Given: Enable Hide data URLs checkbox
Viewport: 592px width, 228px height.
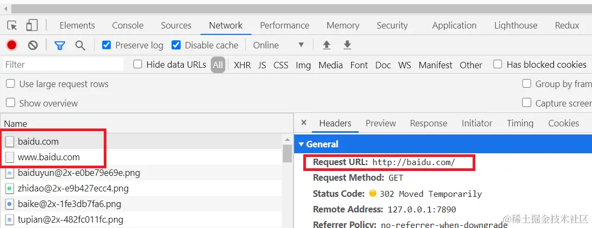Looking at the screenshot, I should click(138, 65).
